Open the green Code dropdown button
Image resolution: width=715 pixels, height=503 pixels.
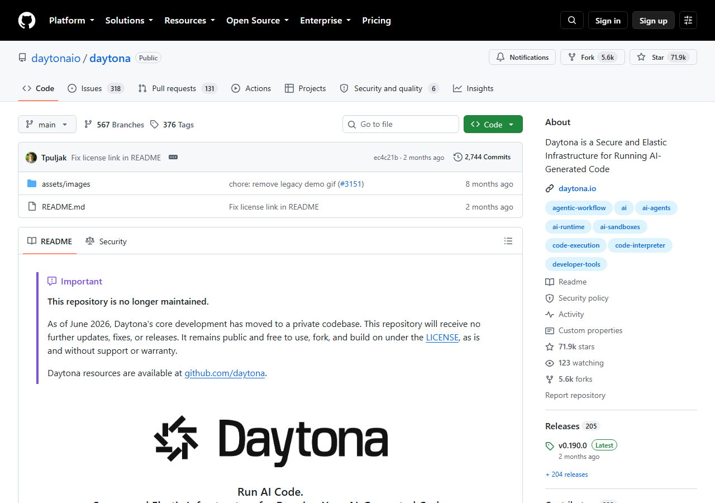point(493,124)
